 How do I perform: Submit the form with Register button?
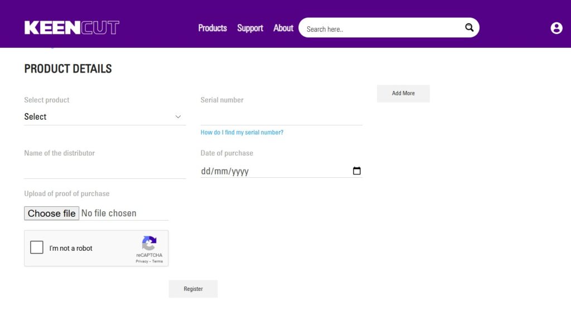193,289
